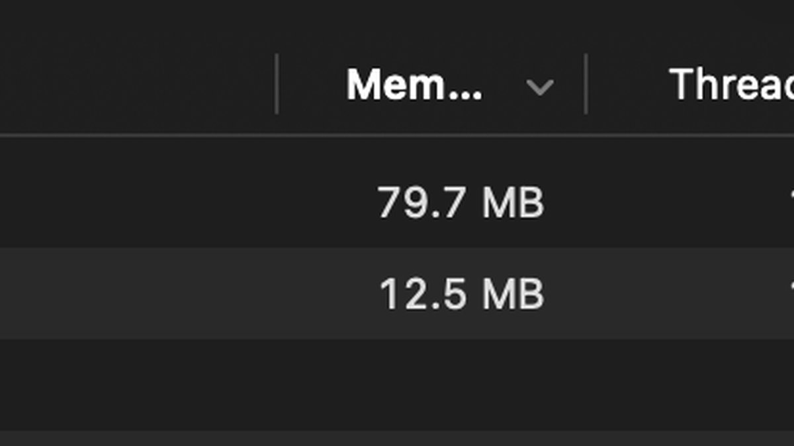794x446 pixels.
Task: Click the thread count beside 12.5 MB
Action: (791, 294)
